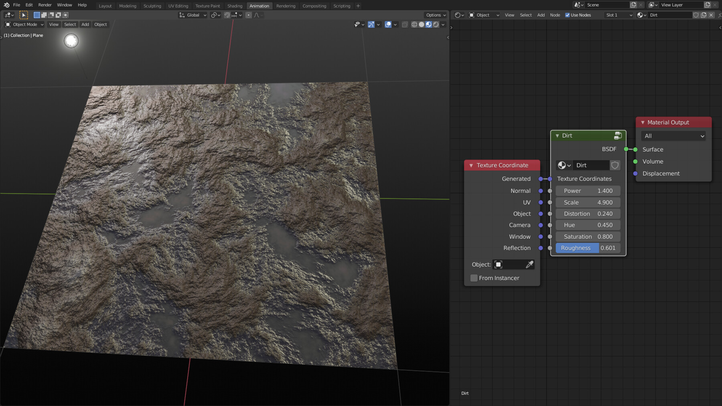This screenshot has width=722, height=406.
Task: Open the transform orientation Global dropdown
Action: 193,15
